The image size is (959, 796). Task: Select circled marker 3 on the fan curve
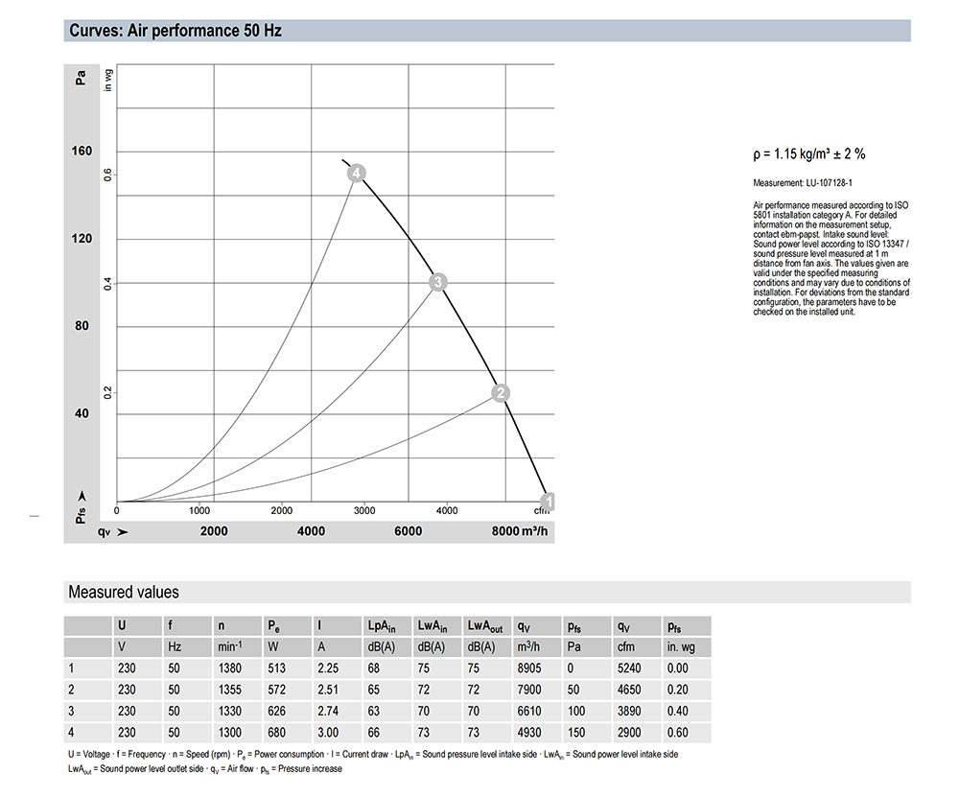[437, 282]
